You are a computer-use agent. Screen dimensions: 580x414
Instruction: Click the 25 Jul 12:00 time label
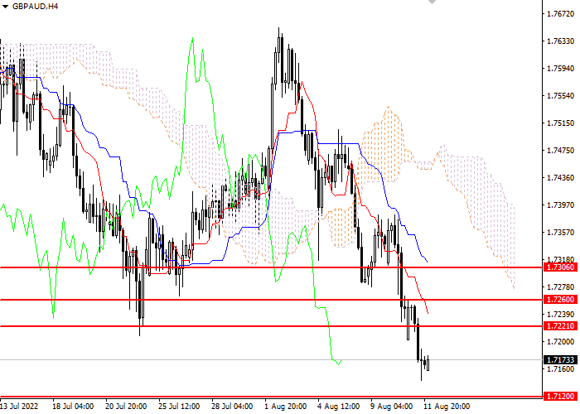[180, 407]
